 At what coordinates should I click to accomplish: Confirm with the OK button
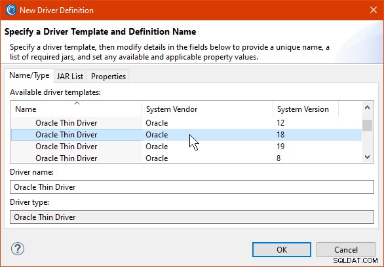282,249
